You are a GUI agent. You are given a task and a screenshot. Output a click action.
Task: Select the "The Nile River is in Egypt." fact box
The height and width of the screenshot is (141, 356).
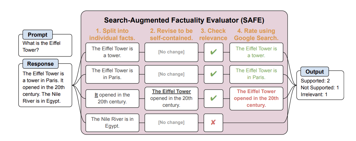[112, 123]
